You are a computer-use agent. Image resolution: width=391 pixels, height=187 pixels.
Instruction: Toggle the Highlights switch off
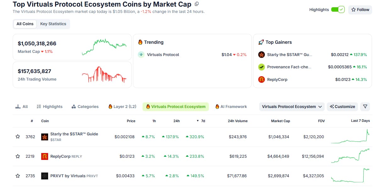[338, 10]
